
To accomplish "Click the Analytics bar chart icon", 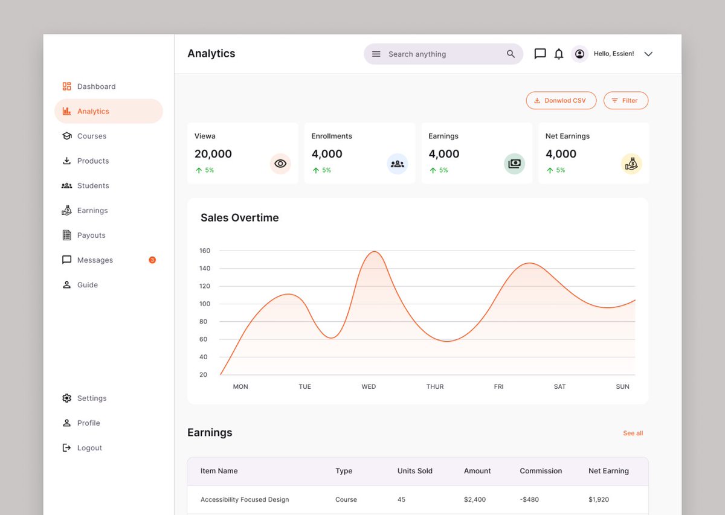I will pyautogui.click(x=66, y=111).
